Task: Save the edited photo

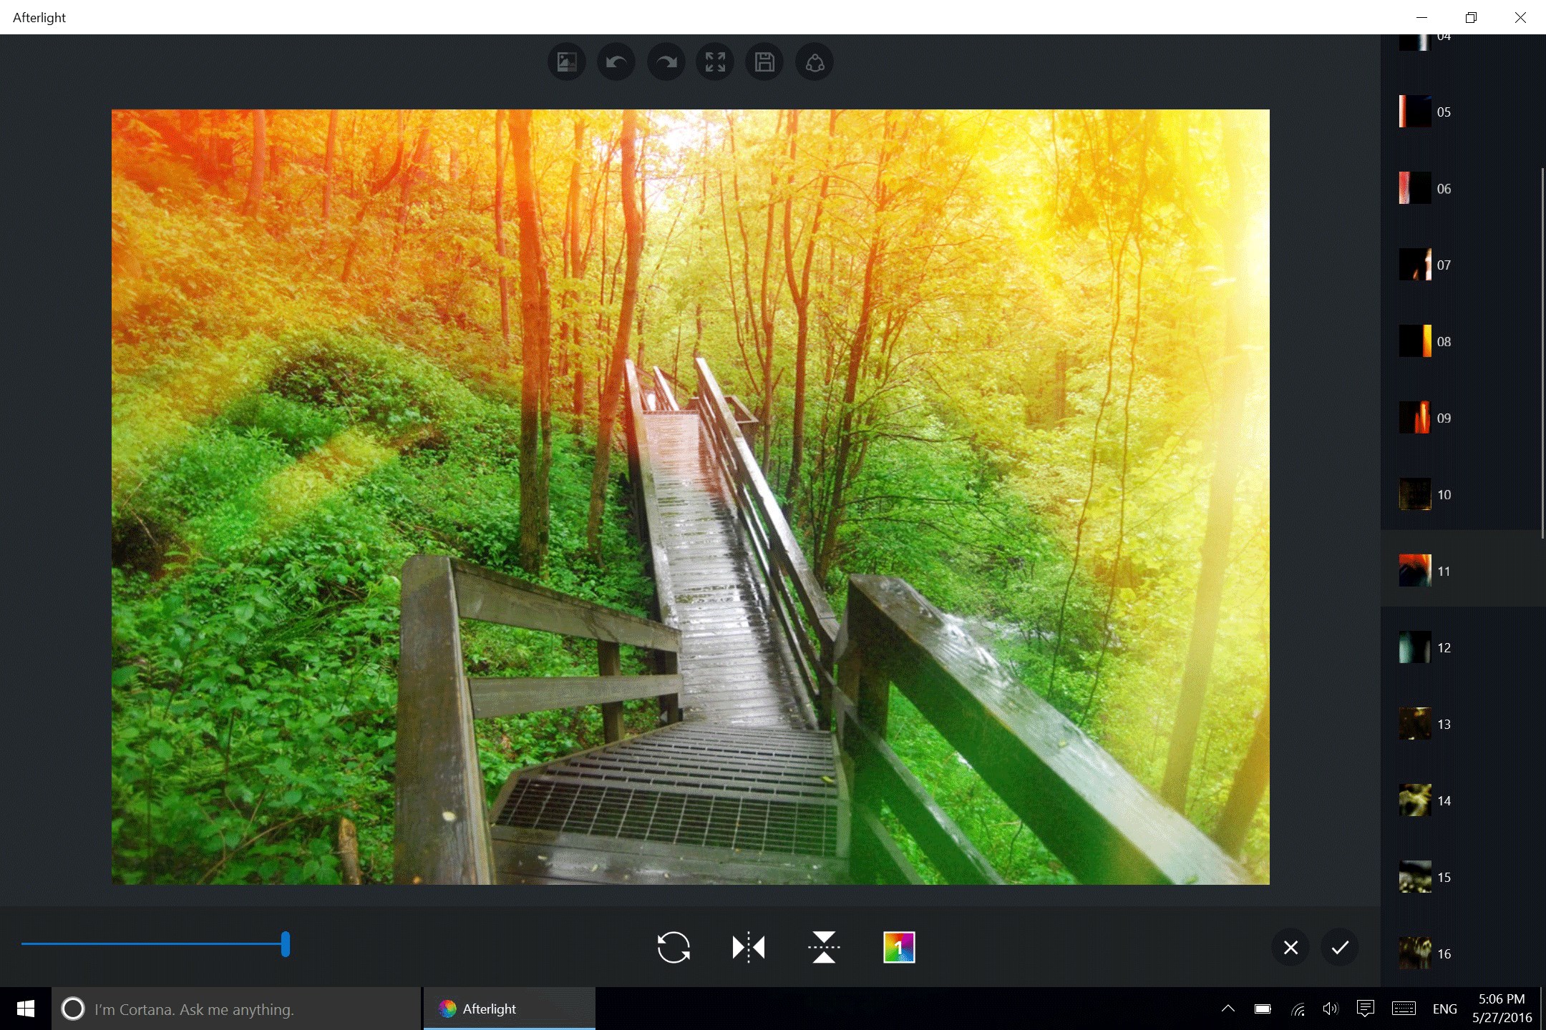Action: [764, 62]
